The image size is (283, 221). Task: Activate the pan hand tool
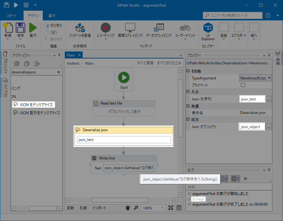coord(128,208)
